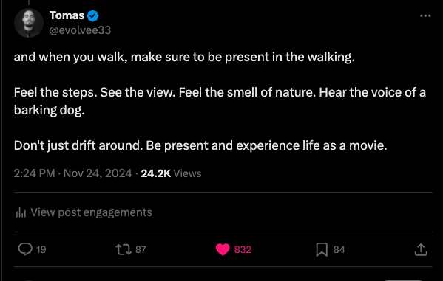
Task: Repost using the retweet arrows icon
Action: coord(124,249)
